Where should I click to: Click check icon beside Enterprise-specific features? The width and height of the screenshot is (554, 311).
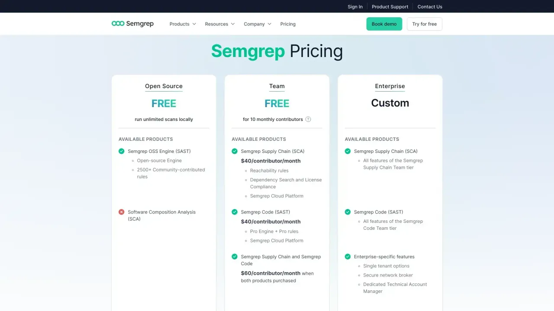coord(348,257)
